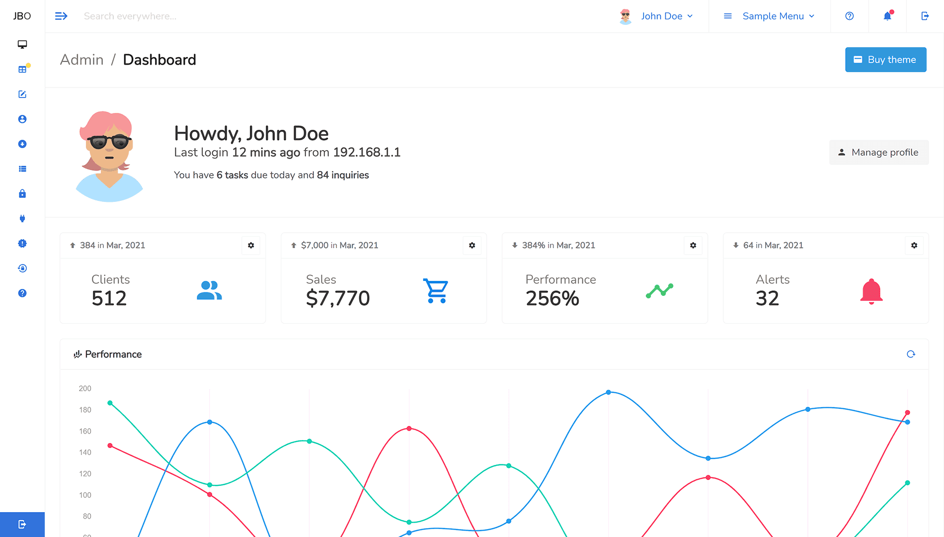Image resolution: width=944 pixels, height=537 pixels.
Task: Expand the John Doe account dropdown
Action: [662, 16]
